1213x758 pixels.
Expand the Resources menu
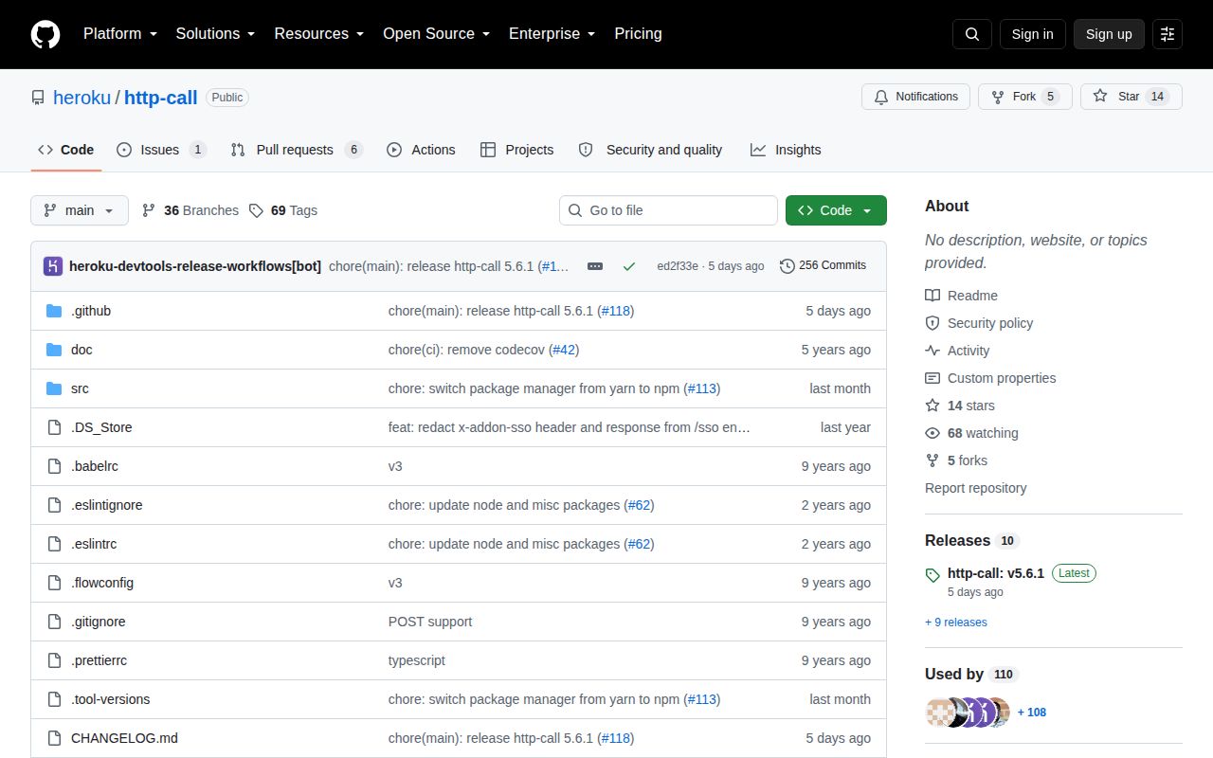tap(320, 34)
